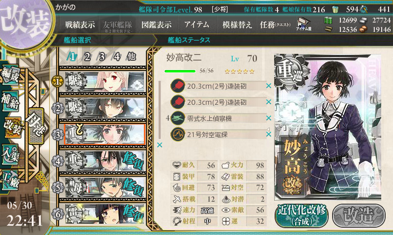393x235 pixels.
Task: Select the sixth 雷巡 ship under repair
Action: pyautogui.click(x=105, y=214)
